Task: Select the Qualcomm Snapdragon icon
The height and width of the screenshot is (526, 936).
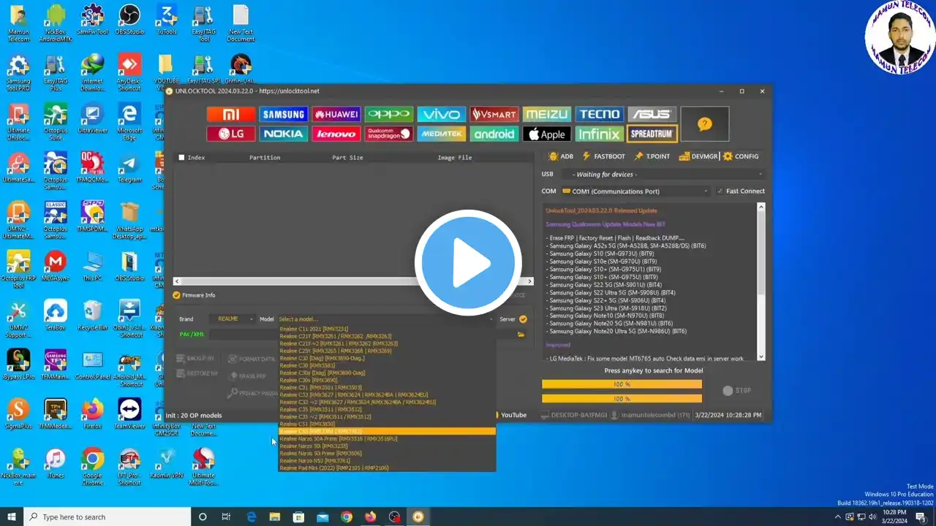Action: click(389, 134)
